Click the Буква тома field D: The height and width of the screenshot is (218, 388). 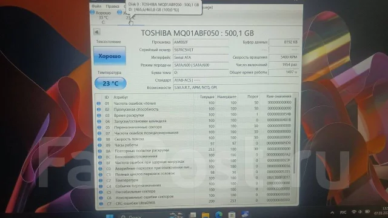[x=201, y=73]
